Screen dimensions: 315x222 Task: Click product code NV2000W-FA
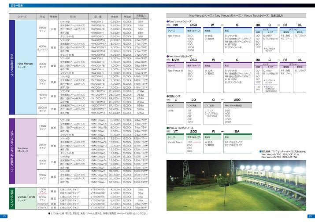click(x=98, y=106)
